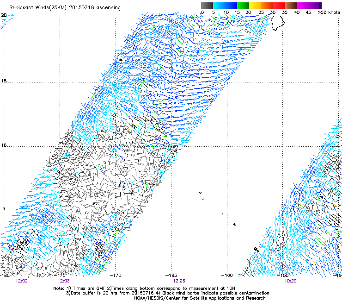Click the '0' label under the color bar

click(202, 13)
